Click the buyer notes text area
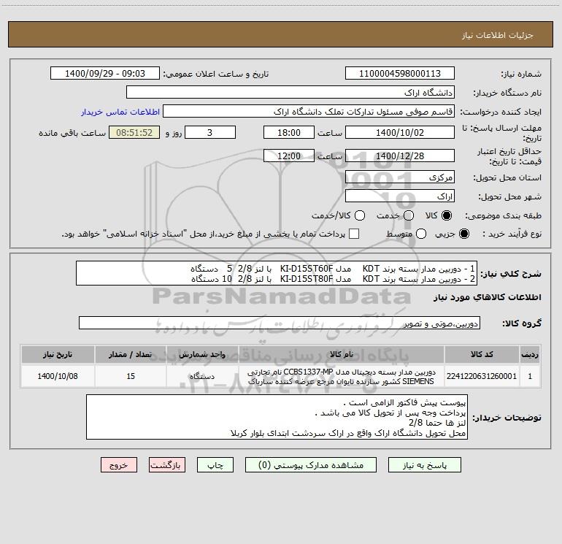 (x=277, y=417)
